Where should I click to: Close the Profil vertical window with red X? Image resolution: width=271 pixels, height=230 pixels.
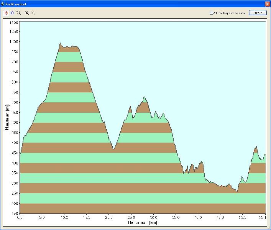pyautogui.click(x=267, y=3)
